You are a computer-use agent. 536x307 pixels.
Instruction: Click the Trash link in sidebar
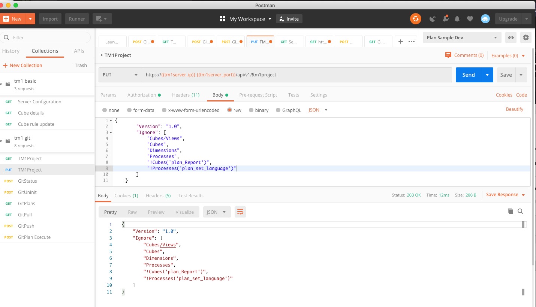[x=81, y=65]
